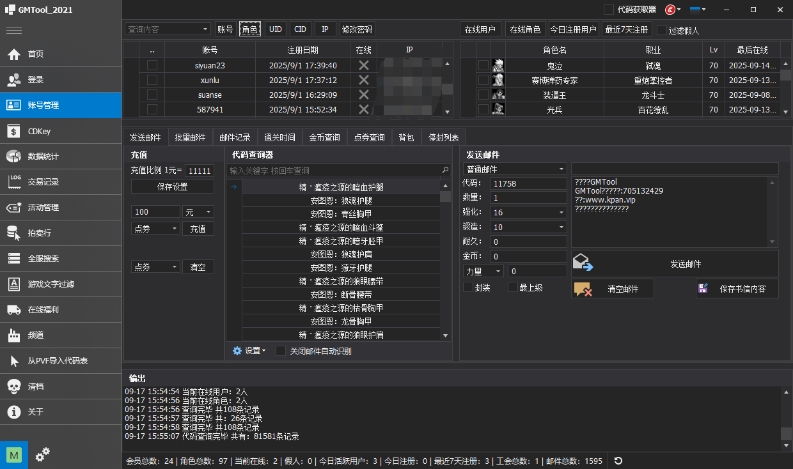Click the 代码 input field
The width and height of the screenshot is (793, 469).
click(528, 183)
